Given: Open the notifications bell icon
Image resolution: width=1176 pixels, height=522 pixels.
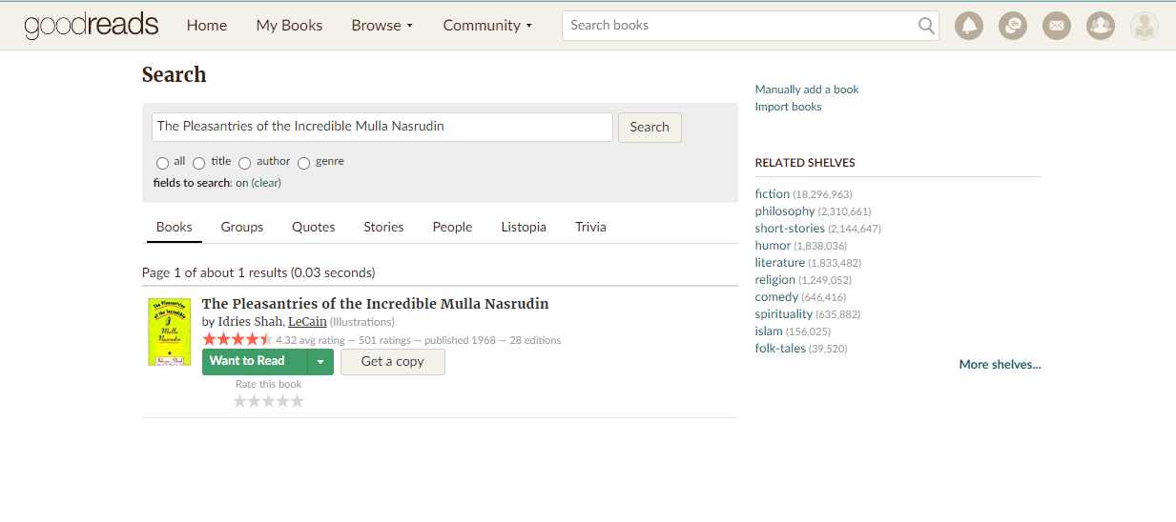Looking at the screenshot, I should coord(969,26).
